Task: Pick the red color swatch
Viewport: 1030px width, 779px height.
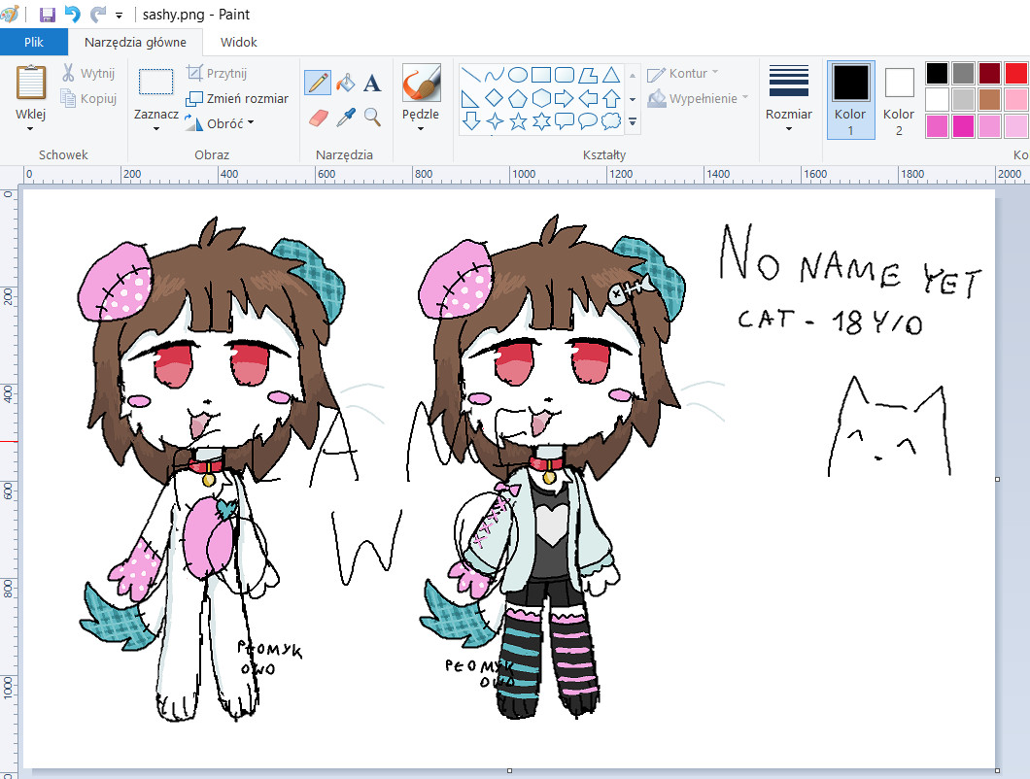Action: [x=1015, y=74]
